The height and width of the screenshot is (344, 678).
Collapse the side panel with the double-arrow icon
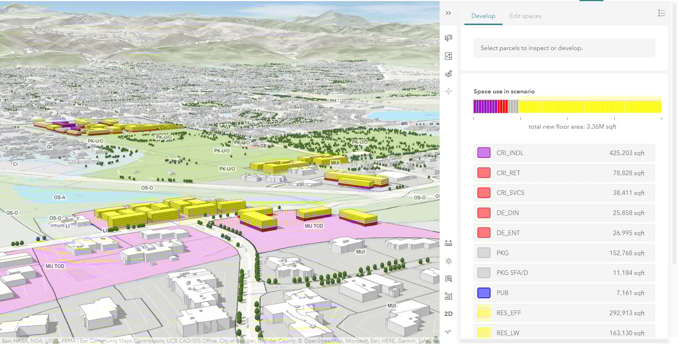448,13
